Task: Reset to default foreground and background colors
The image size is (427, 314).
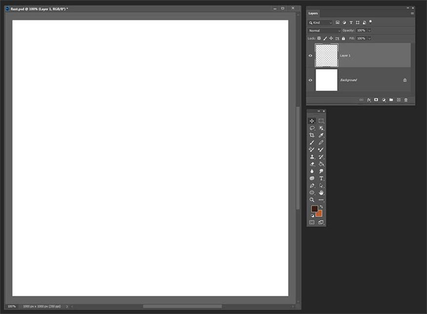Action: tap(312, 216)
